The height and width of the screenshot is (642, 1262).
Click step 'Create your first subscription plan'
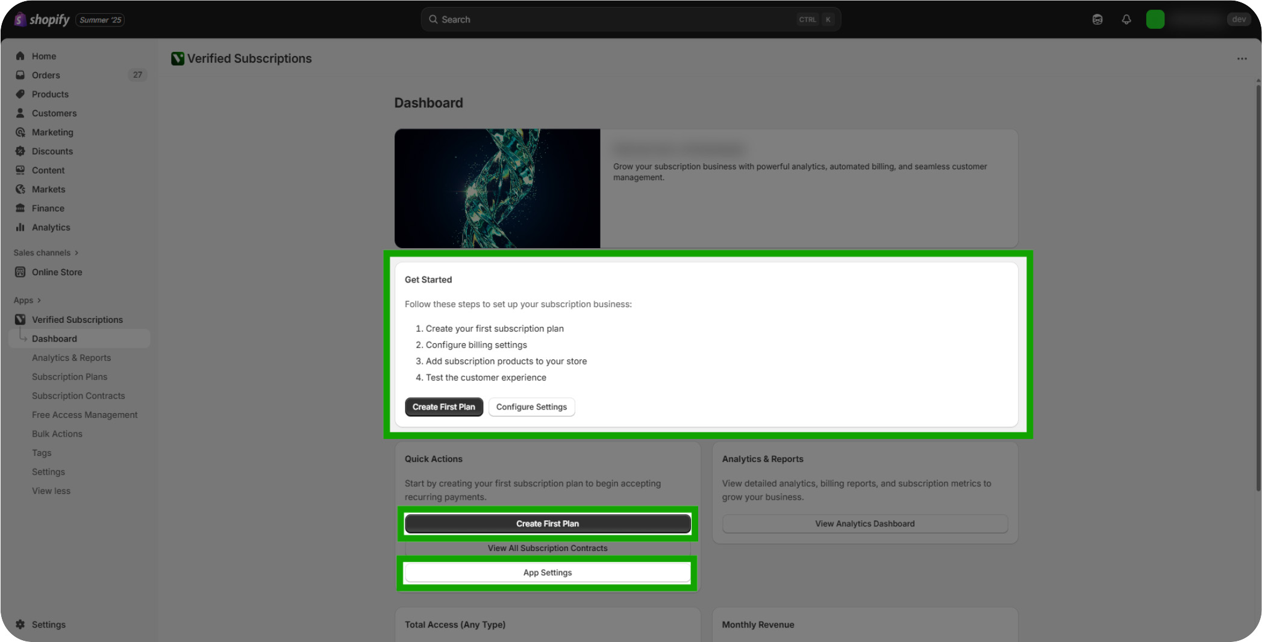coord(495,328)
